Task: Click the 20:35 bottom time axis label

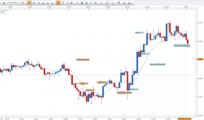Action: click(139, 119)
